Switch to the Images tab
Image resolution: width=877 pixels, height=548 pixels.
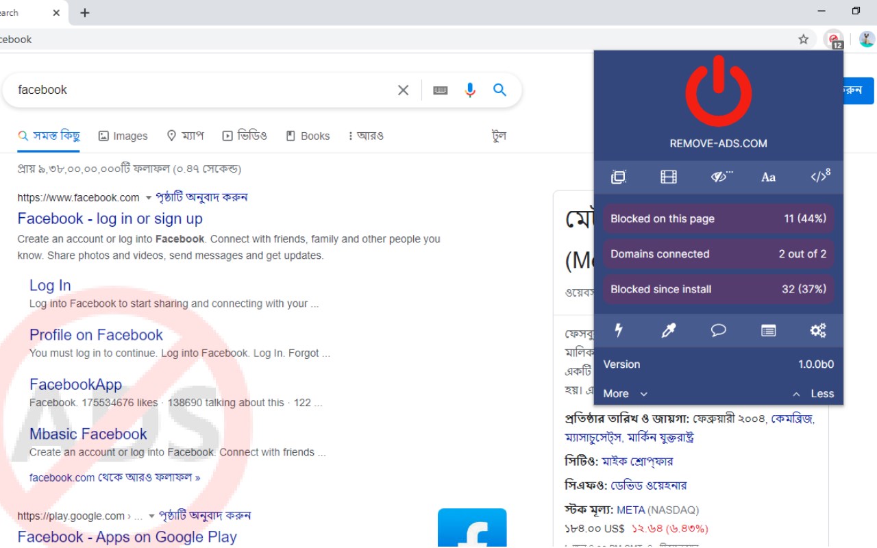click(x=123, y=136)
